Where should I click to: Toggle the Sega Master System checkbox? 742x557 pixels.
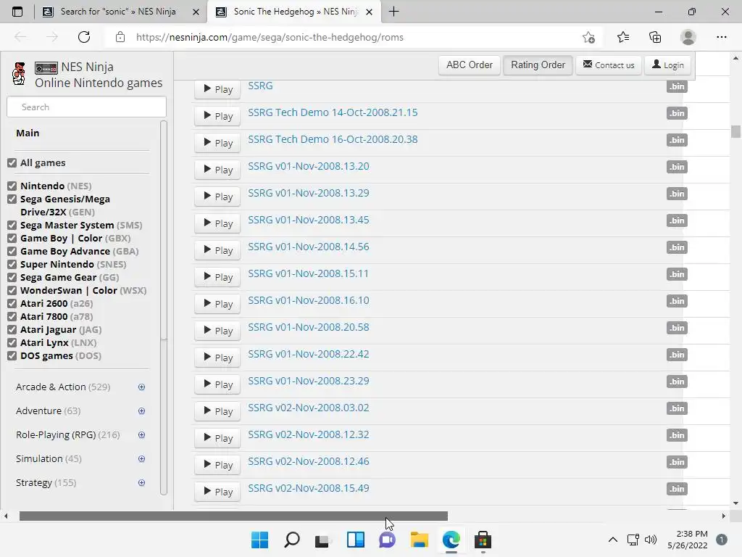pos(12,226)
